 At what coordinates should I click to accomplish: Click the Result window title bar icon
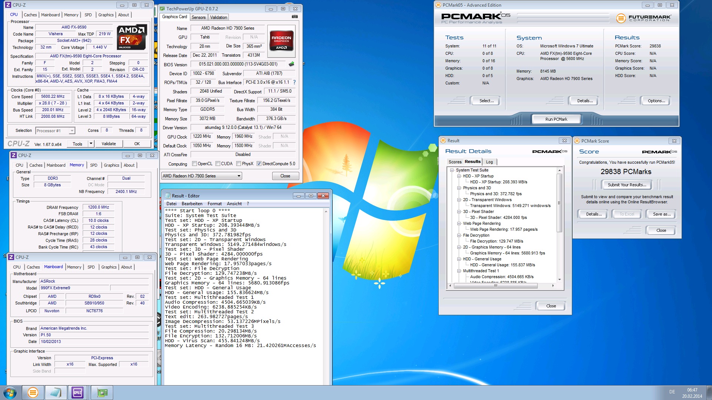(x=443, y=140)
